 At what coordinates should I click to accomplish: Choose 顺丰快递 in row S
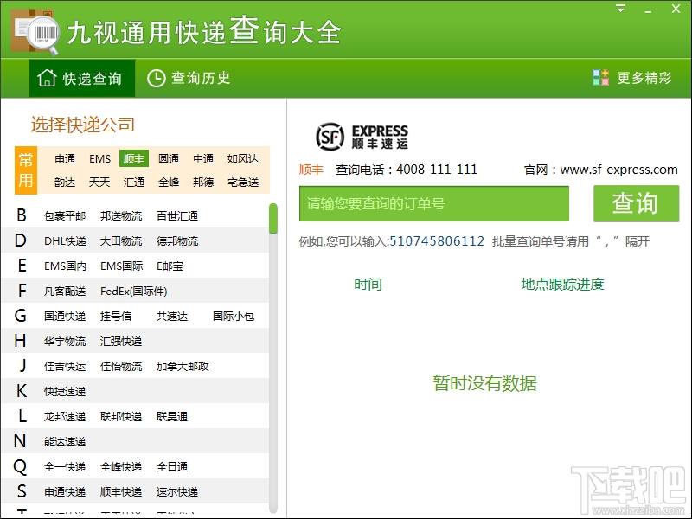coord(121,491)
